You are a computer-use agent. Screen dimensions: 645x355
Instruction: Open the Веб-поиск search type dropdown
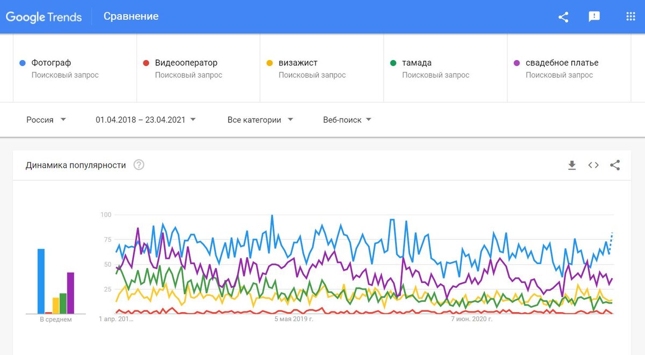coord(347,120)
